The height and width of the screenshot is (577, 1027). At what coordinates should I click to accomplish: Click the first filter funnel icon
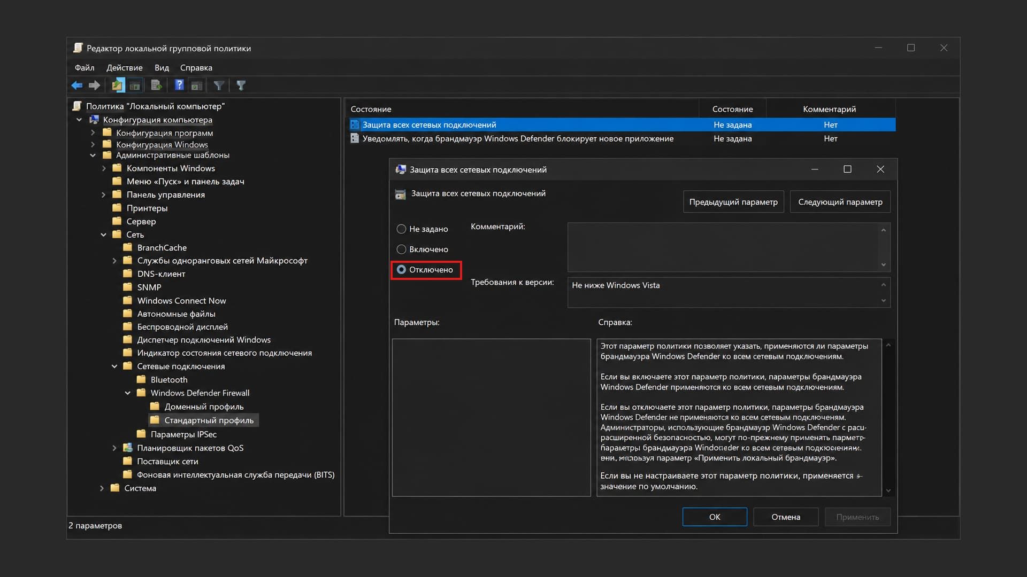click(219, 85)
